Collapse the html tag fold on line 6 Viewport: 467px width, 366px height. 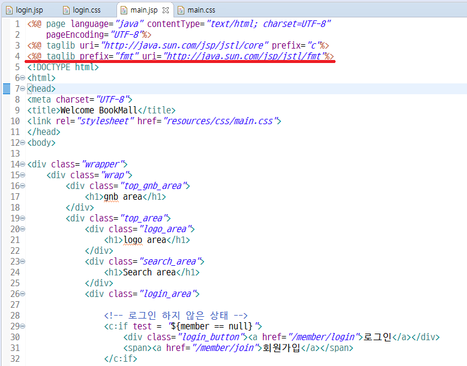click(x=23, y=78)
